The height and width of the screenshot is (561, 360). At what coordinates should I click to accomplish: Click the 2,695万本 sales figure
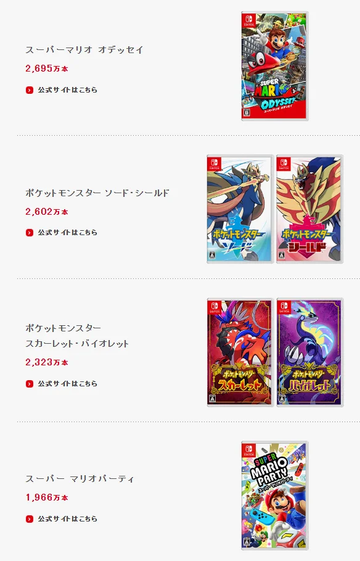coord(47,69)
